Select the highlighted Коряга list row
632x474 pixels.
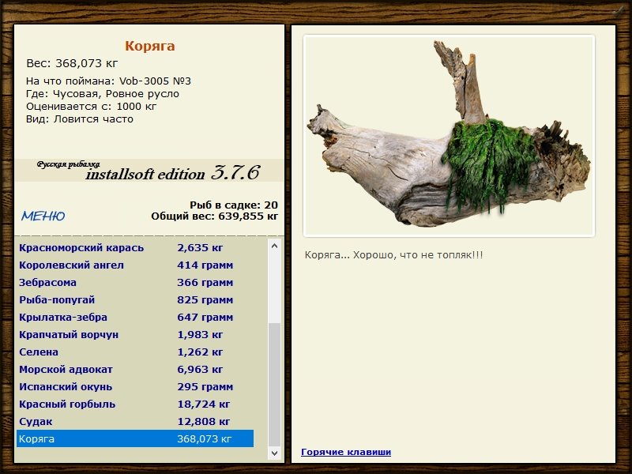135,438
